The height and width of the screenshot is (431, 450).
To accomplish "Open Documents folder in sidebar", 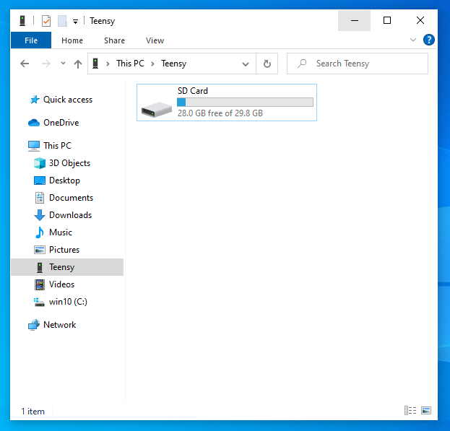I will coord(72,198).
